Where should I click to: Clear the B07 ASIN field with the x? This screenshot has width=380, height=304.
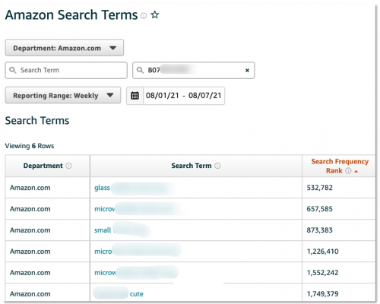[x=247, y=71]
